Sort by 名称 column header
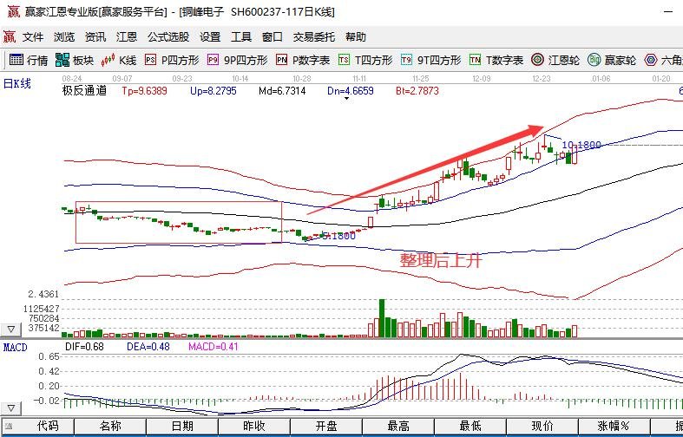This screenshot has height=437, width=683. pos(110,426)
